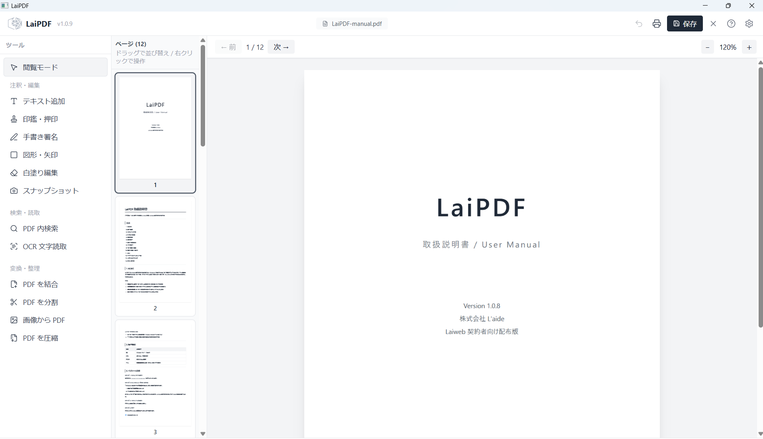Select page 3 thumbnail
The width and height of the screenshot is (763, 439).
pyautogui.click(x=155, y=379)
